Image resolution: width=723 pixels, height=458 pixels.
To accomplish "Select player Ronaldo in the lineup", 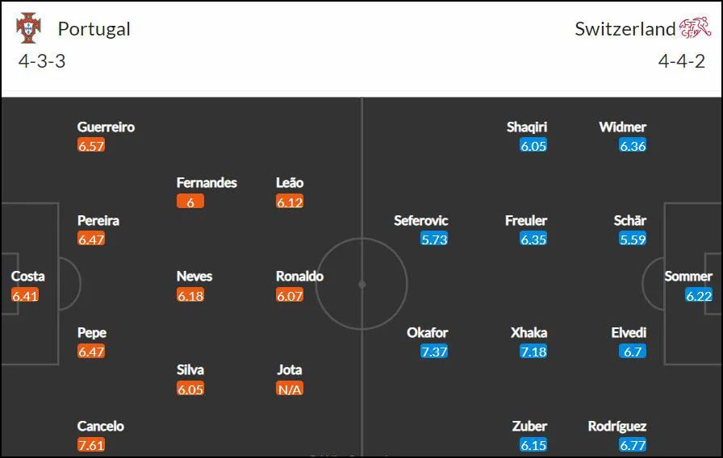I will click(x=299, y=277).
